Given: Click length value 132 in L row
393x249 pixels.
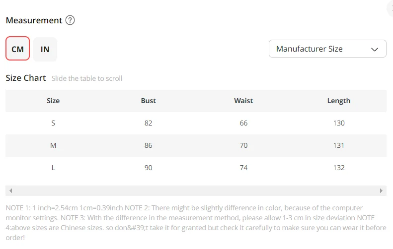Looking at the screenshot, I should click(339, 168).
